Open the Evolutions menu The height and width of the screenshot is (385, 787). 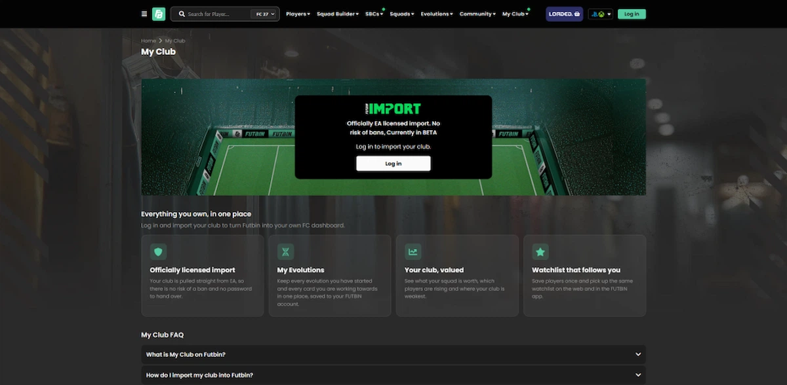click(x=437, y=14)
